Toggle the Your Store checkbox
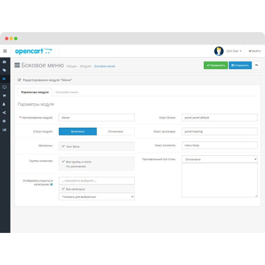 [63, 146]
